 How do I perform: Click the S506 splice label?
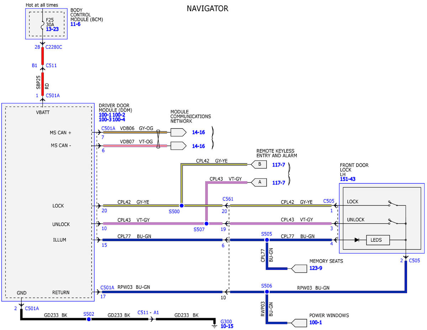pos(267,286)
